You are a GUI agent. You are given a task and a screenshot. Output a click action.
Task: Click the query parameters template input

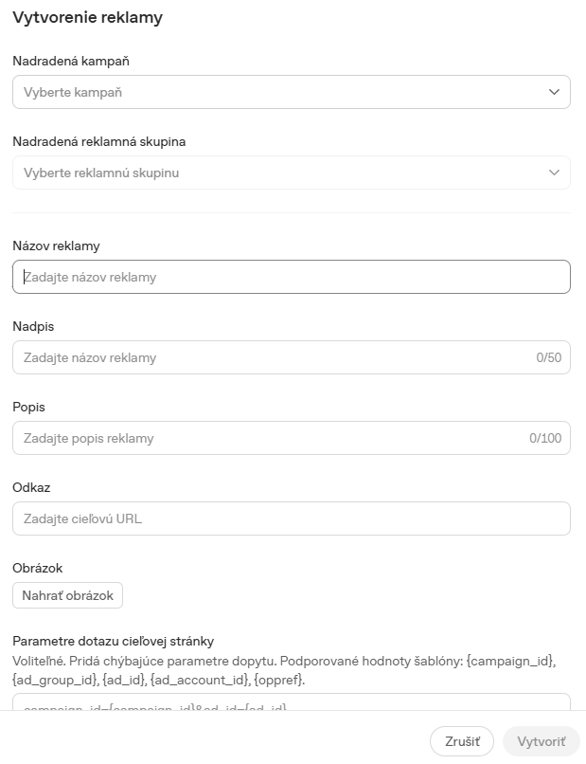[x=291, y=702]
